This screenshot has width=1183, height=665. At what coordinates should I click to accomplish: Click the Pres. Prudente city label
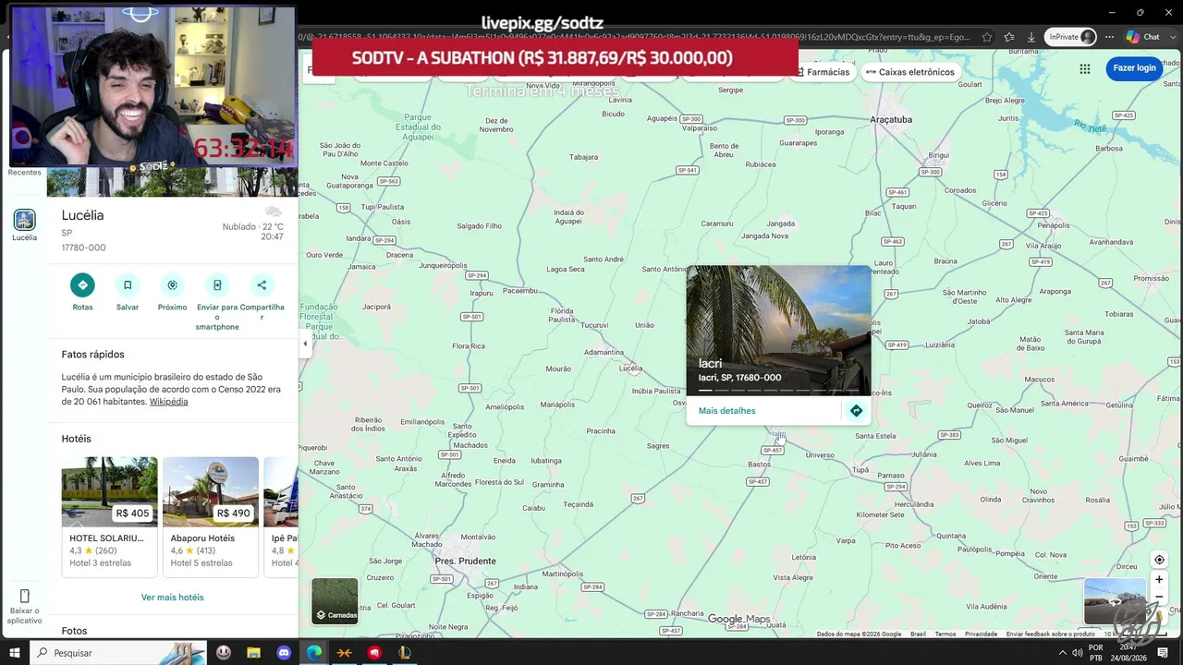(466, 561)
